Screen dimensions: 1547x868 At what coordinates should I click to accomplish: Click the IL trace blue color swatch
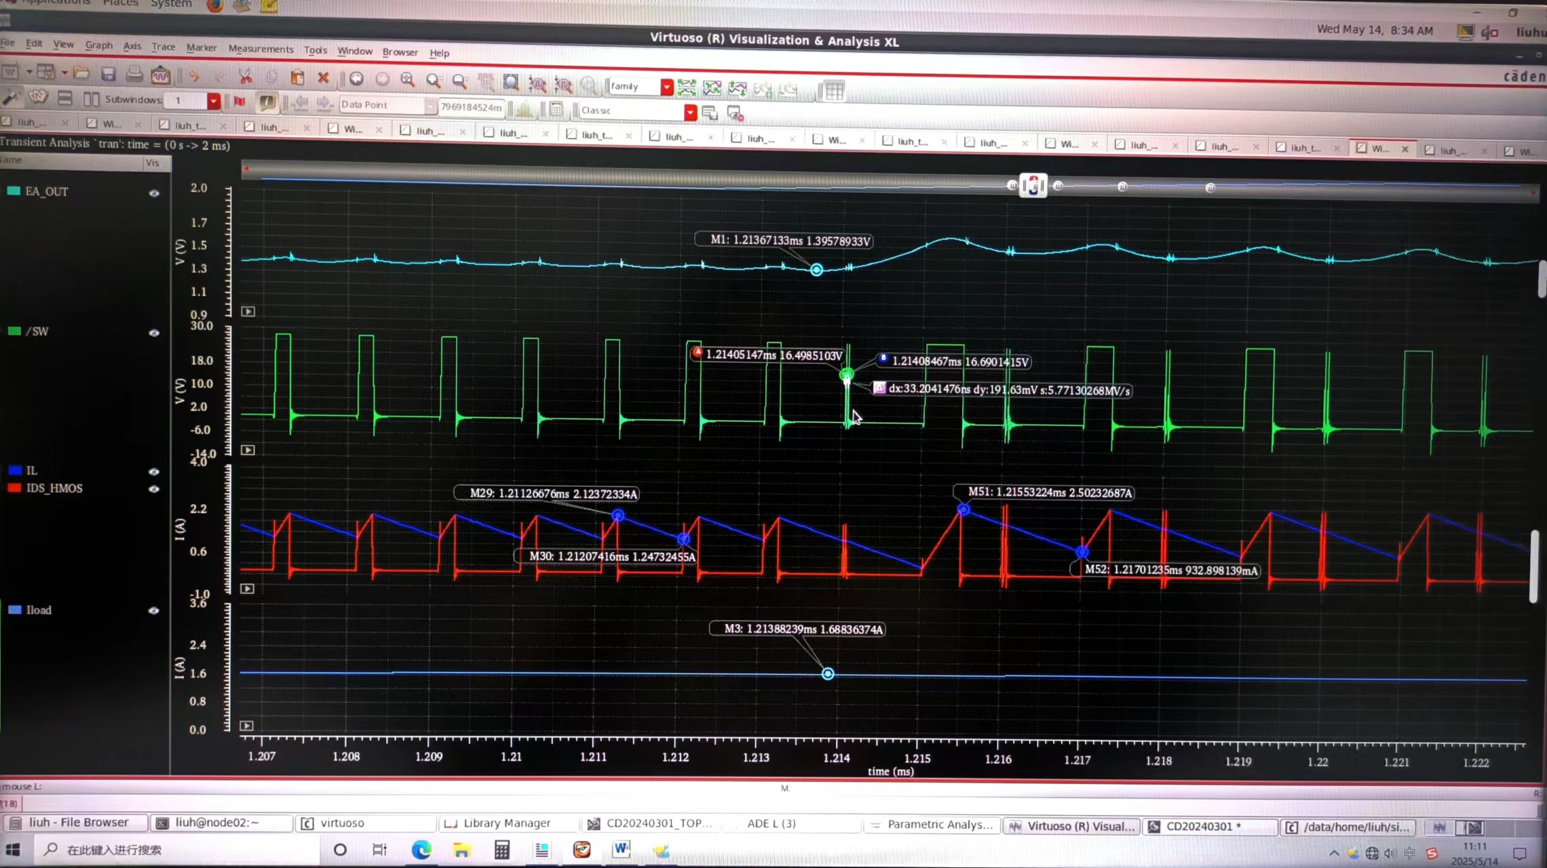tap(15, 470)
